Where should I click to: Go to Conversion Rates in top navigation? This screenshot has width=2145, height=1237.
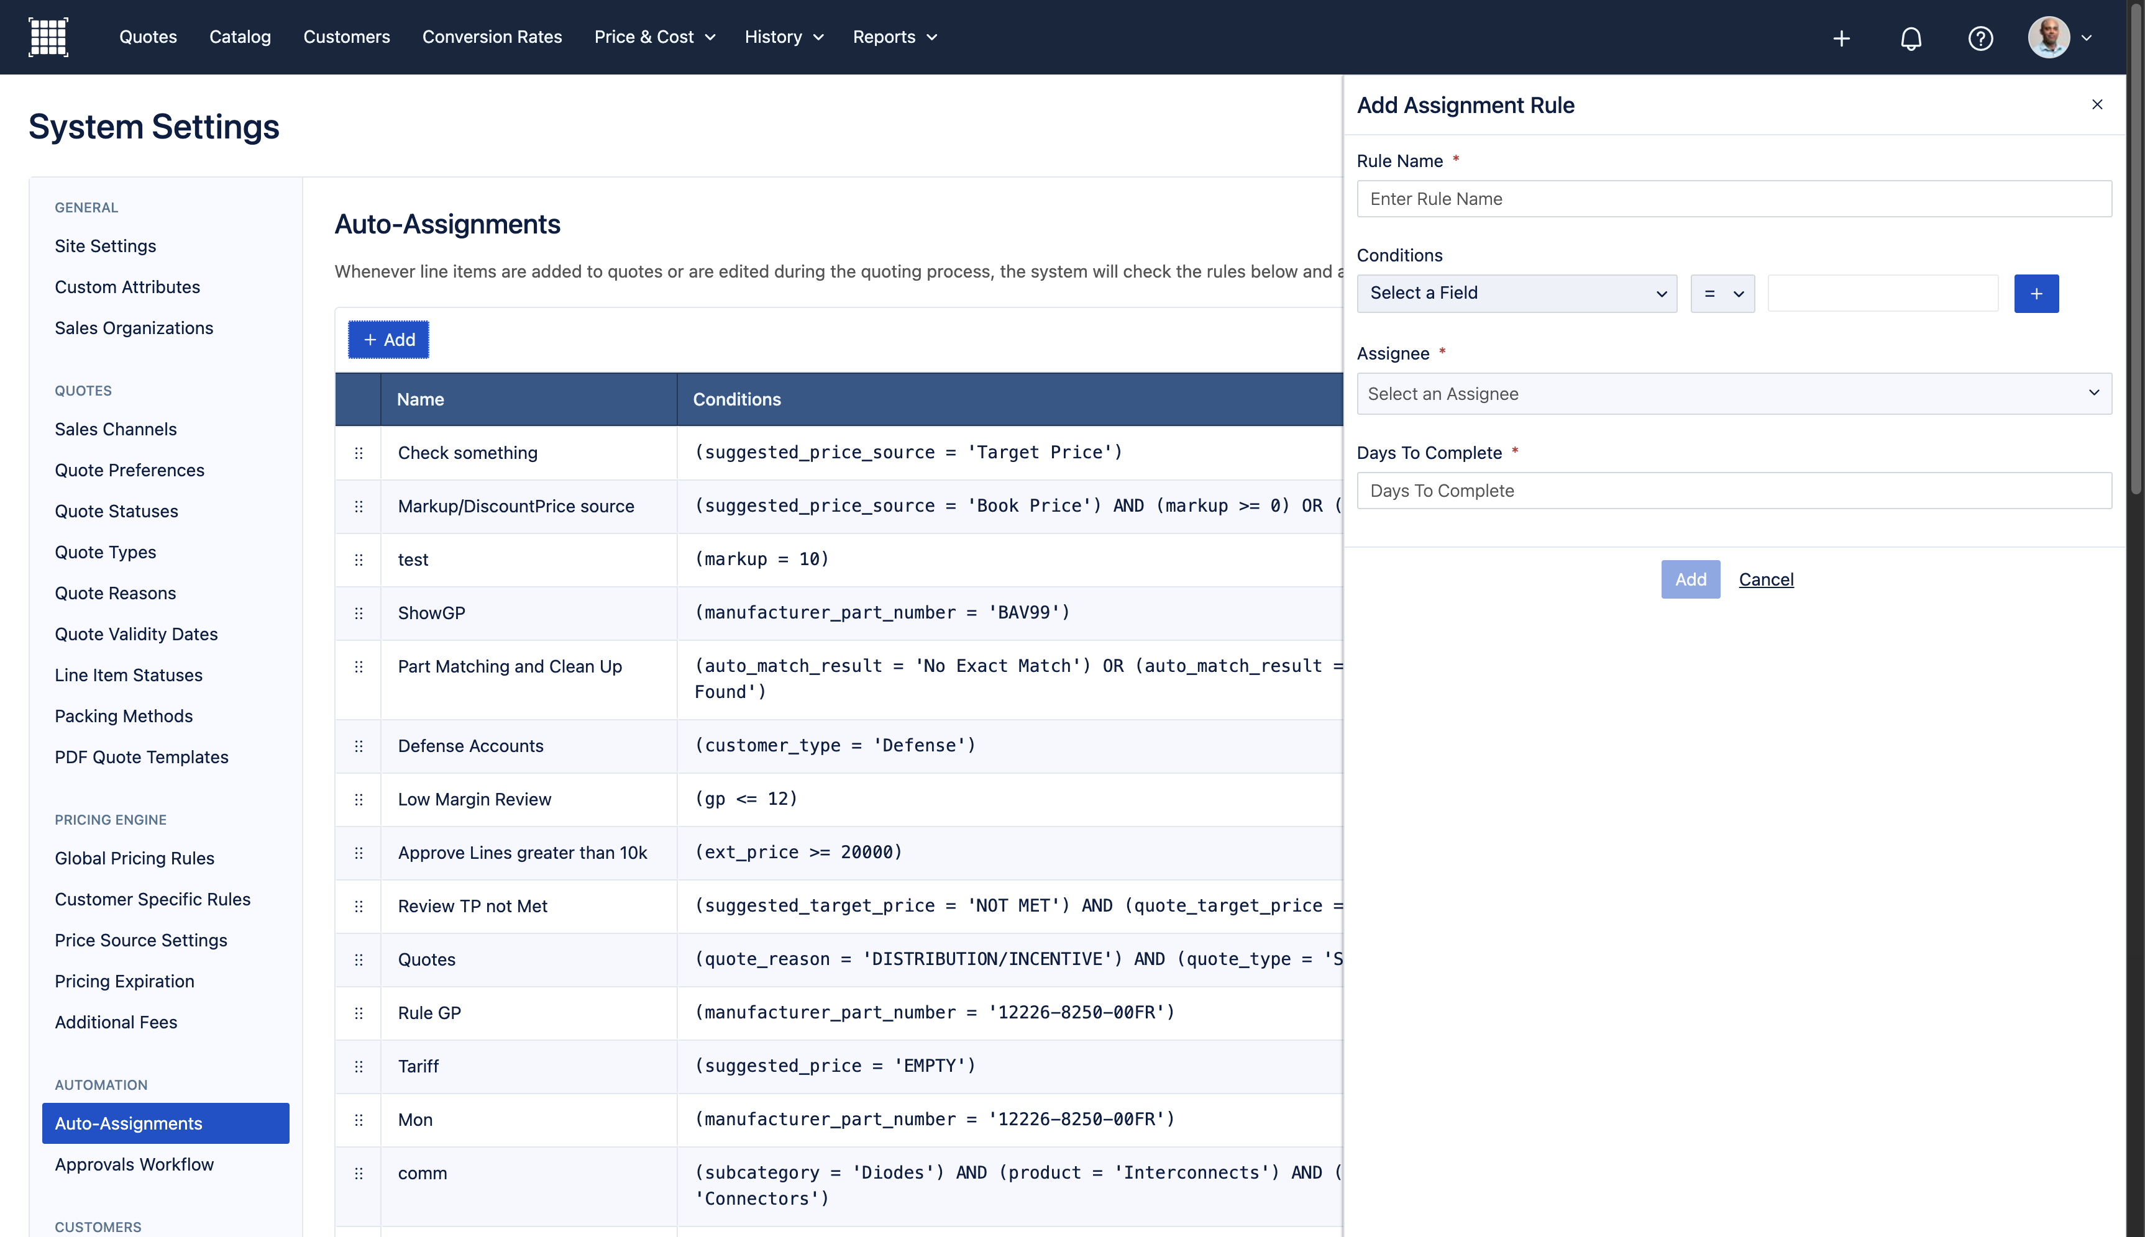[492, 37]
